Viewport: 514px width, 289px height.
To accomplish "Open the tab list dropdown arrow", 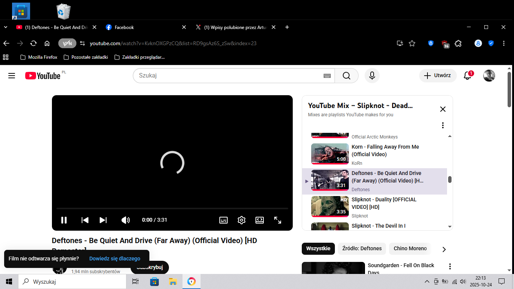I will point(6,27).
